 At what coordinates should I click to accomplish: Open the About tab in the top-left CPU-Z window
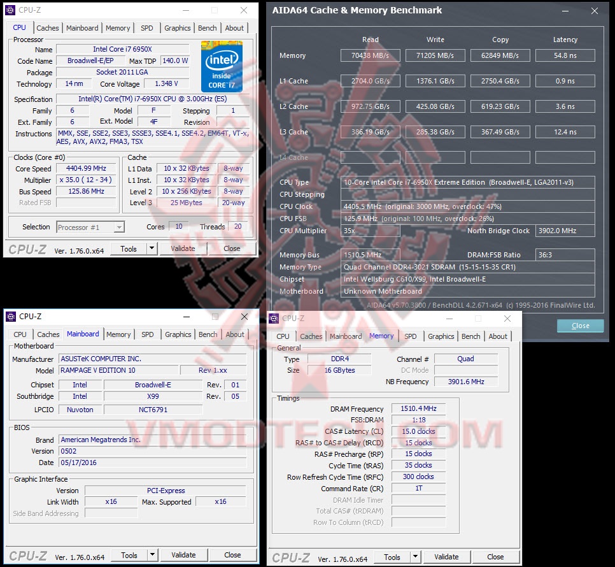234,28
